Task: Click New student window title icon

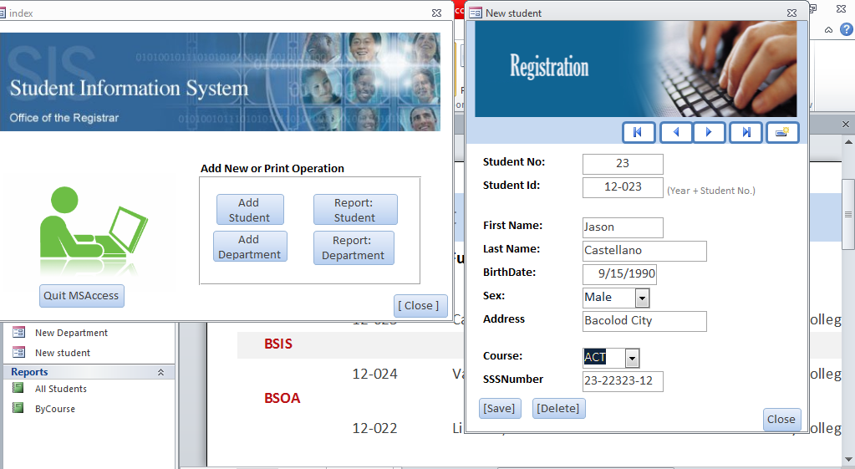Action: pyautogui.click(x=476, y=13)
